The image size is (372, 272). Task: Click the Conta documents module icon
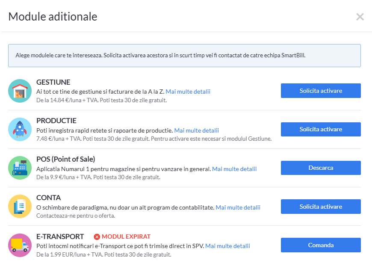pos(20,207)
